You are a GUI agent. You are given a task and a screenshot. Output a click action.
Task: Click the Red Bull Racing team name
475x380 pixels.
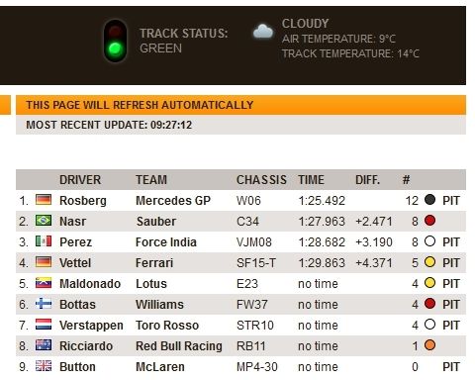[x=179, y=346]
